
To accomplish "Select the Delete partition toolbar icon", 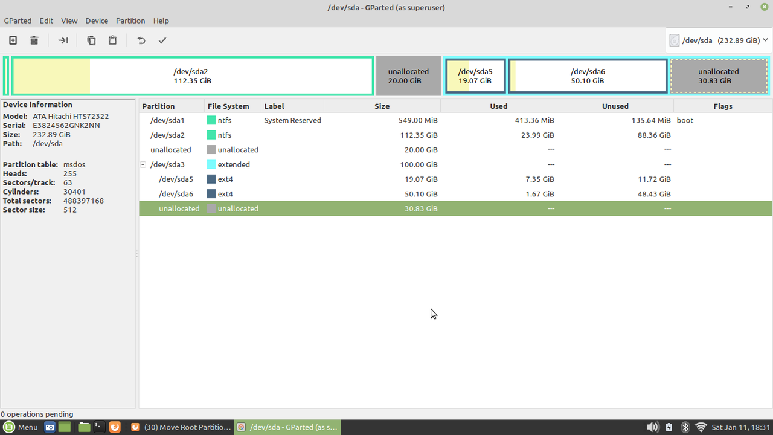I will click(34, 40).
